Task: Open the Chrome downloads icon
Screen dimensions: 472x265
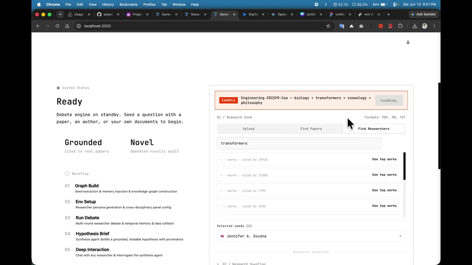Action: point(414,26)
